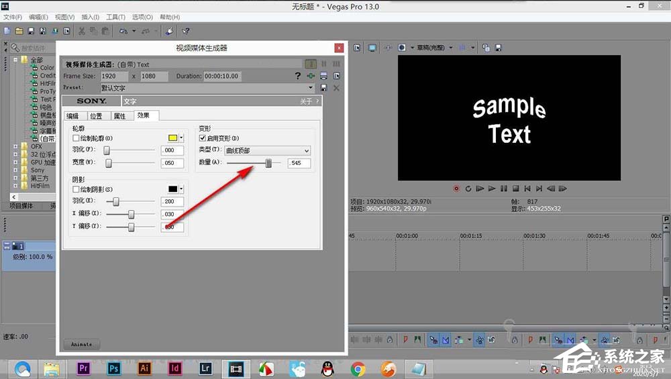Open the 类型 deformation type dropdown
The width and height of the screenshot is (671, 379).
pos(267,150)
